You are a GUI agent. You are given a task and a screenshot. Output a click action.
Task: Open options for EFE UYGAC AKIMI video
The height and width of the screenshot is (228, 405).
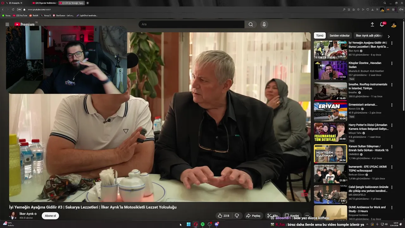pos(392,167)
